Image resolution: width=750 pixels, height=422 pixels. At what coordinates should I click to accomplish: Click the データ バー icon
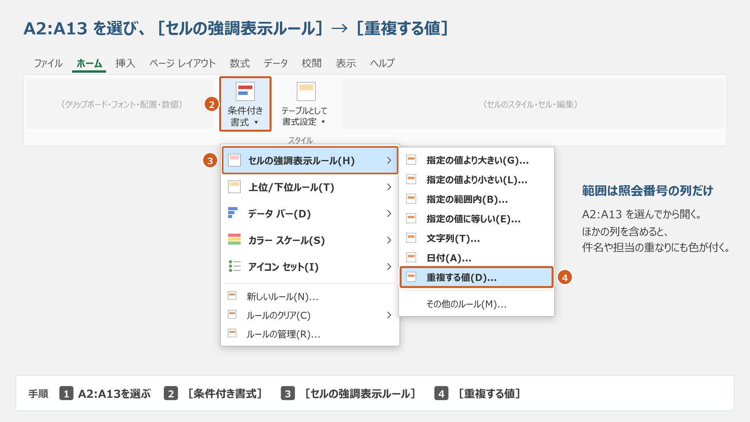click(233, 213)
